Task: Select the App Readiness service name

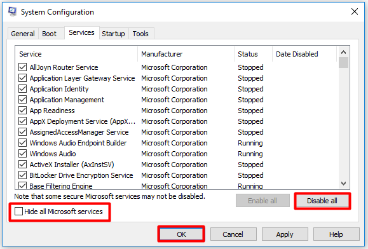Action: pyautogui.click(x=52, y=111)
